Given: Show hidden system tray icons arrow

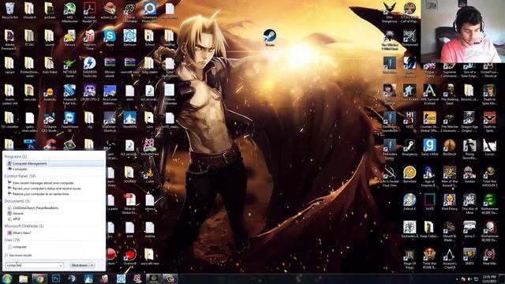Looking at the screenshot, I should [x=457, y=278].
